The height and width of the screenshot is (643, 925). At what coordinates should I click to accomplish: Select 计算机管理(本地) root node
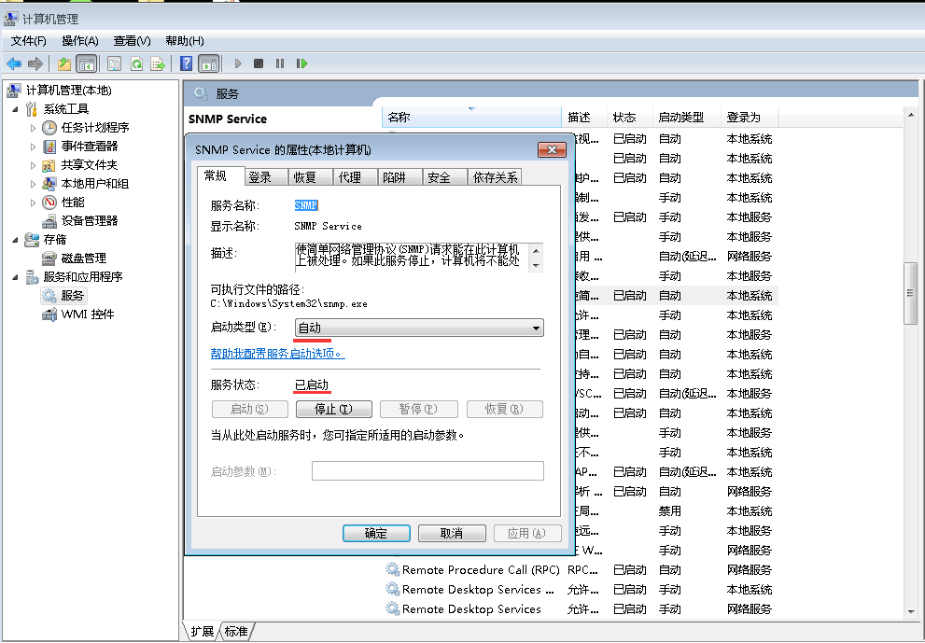click(68, 91)
